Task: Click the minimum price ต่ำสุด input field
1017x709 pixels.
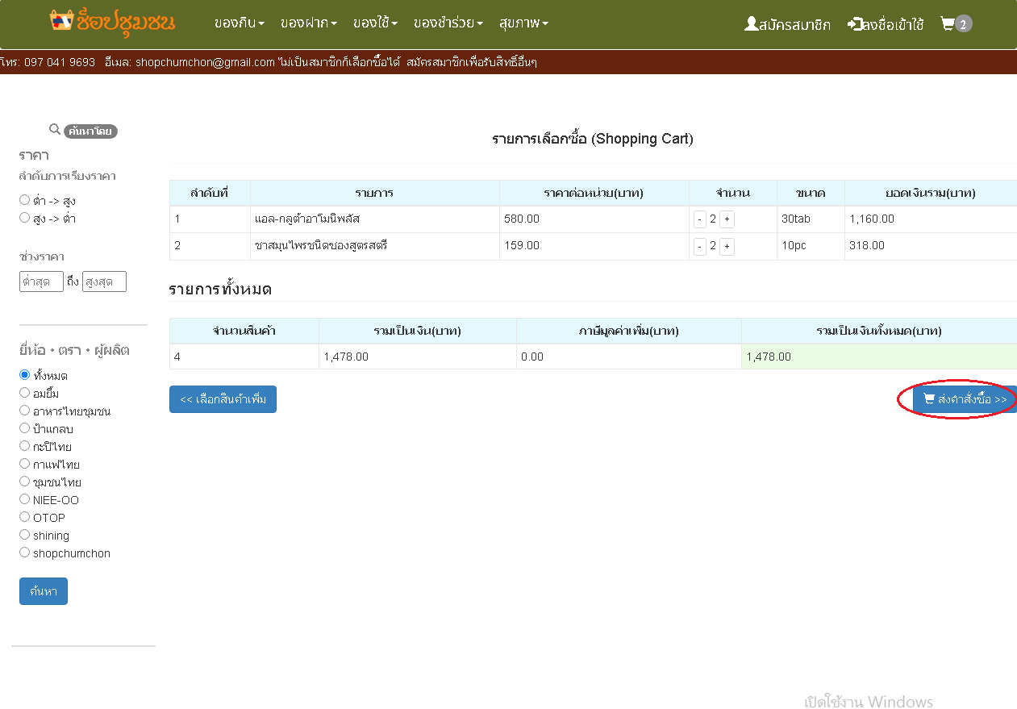Action: [x=41, y=282]
